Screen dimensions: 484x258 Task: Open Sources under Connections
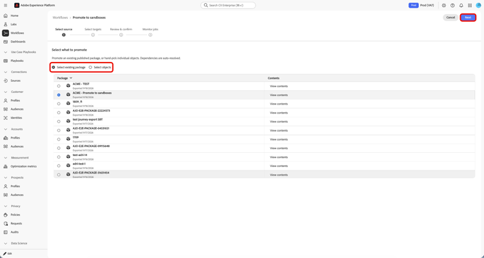[15, 81]
